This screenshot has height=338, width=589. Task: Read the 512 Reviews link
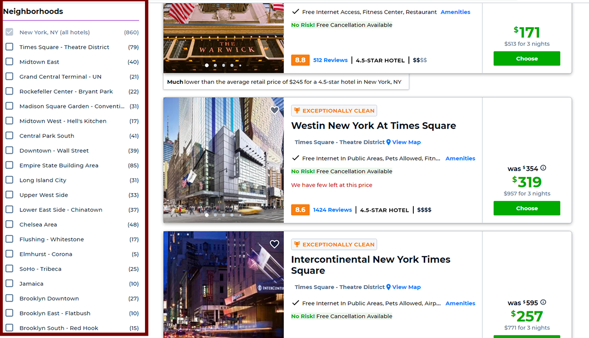coord(331,60)
